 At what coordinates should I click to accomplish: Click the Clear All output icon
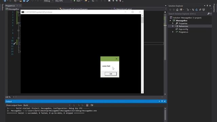[x=87, y=105]
